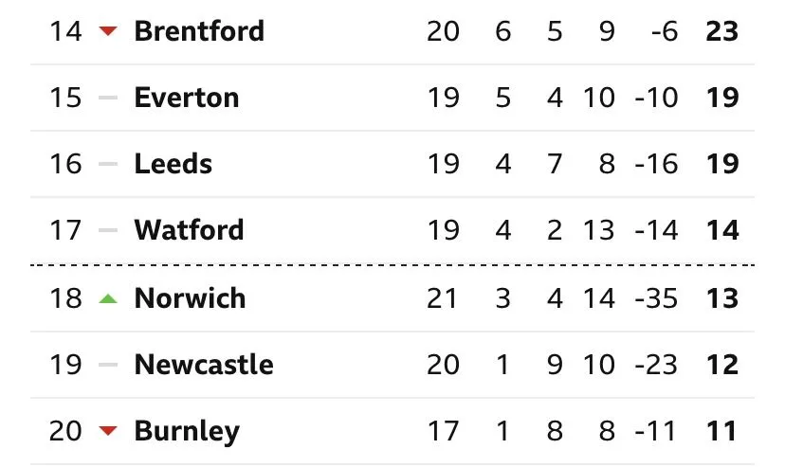Click the grey no-change dash beside Leeds
Screen dimensions: 785x467
click(108, 164)
